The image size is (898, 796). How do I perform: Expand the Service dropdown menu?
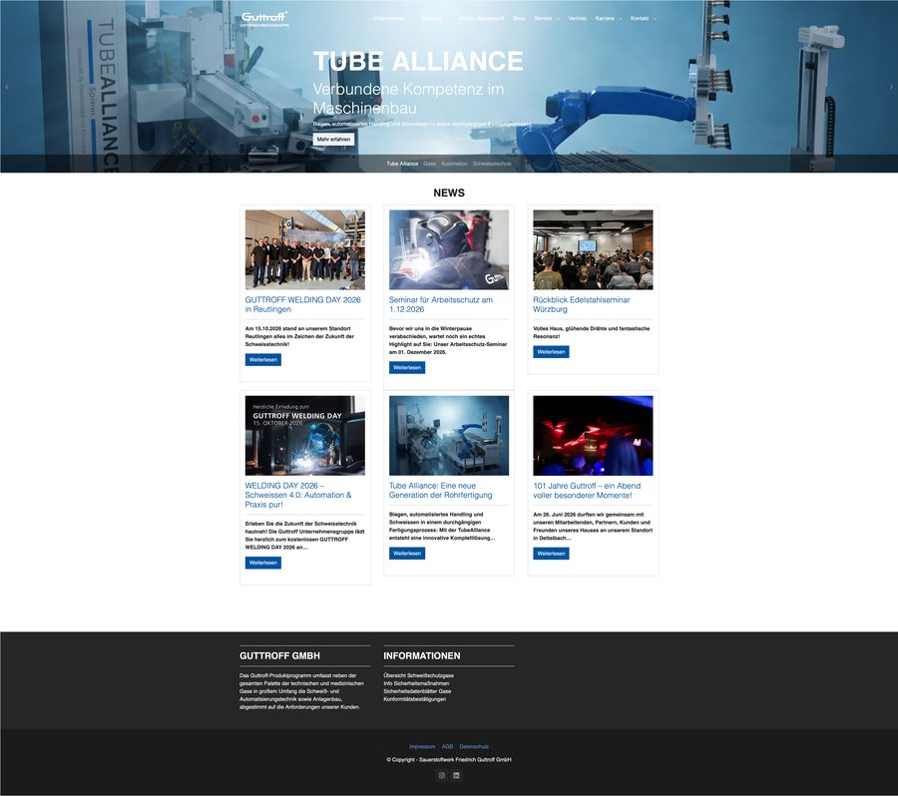547,18
